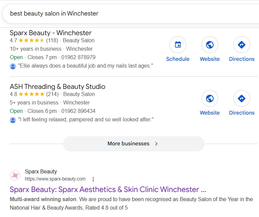Click the green Open status for Sparx Beauty

click(x=16, y=57)
